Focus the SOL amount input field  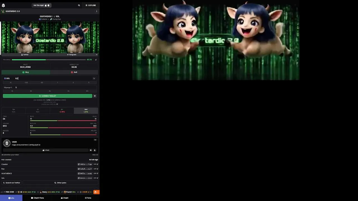[53, 78]
